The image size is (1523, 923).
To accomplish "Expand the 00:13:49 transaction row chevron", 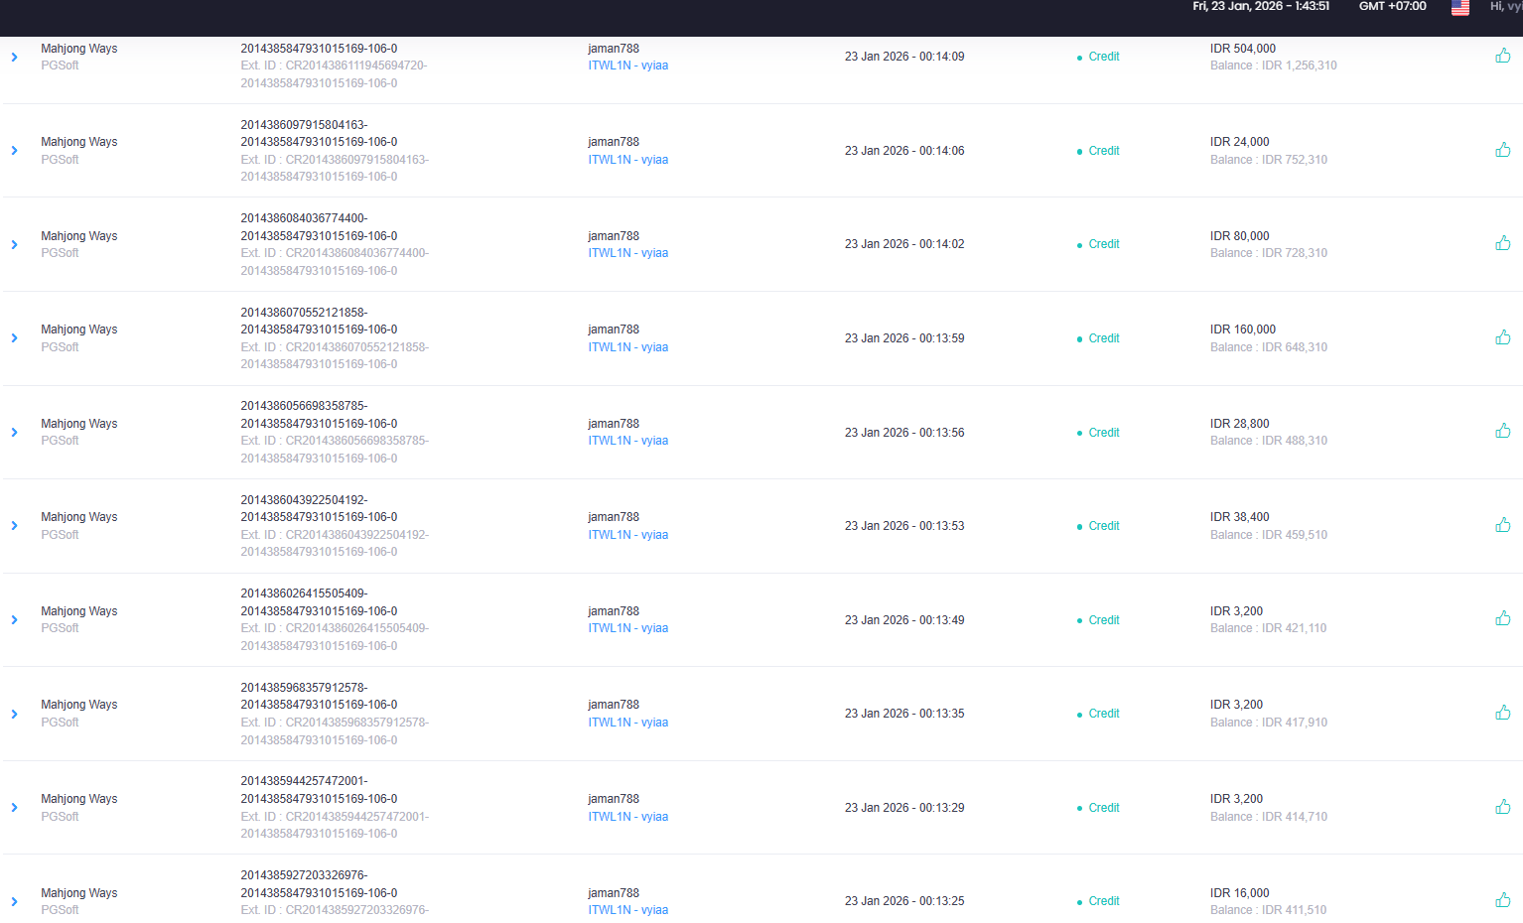I will [14, 620].
